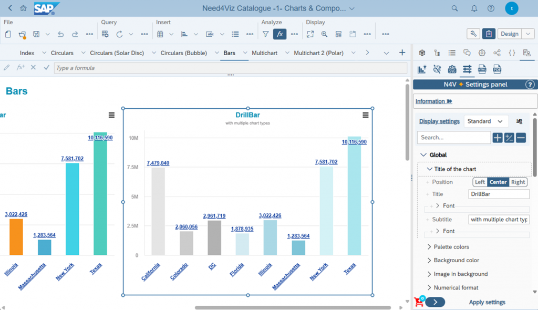
Task: Expand the Palette colors section
Action: pyautogui.click(x=451, y=247)
